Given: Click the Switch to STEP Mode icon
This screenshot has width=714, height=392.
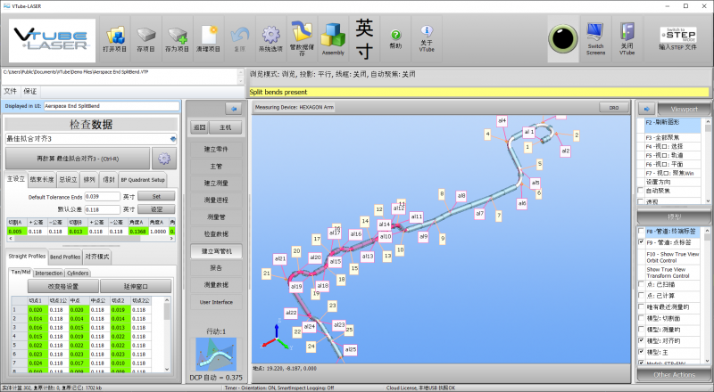Looking at the screenshot, I should (x=678, y=35).
